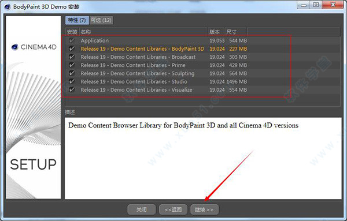The width and height of the screenshot is (347, 221).
Task: Select the BodyPaint 3D library name
Action: (x=142, y=49)
